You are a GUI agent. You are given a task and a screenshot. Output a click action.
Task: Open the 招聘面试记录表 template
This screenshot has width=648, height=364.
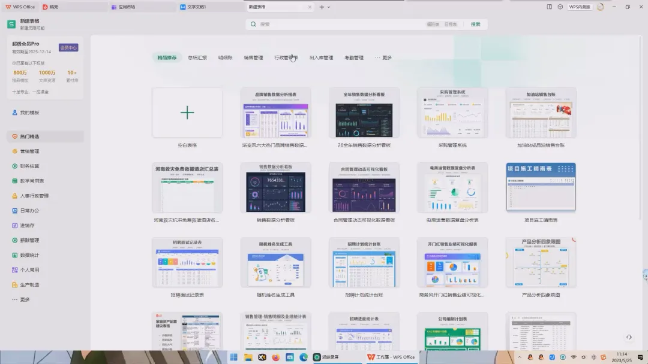pyautogui.click(x=187, y=263)
